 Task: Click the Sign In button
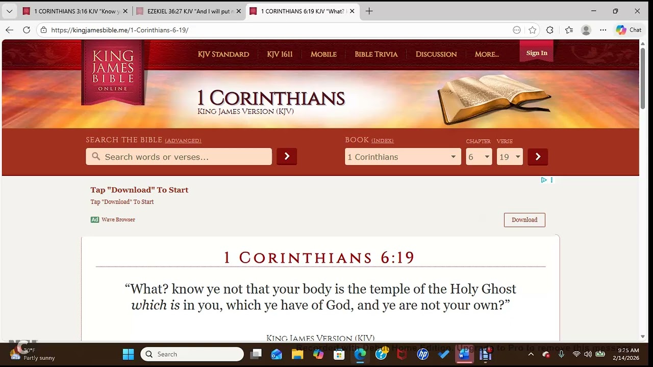[537, 53]
